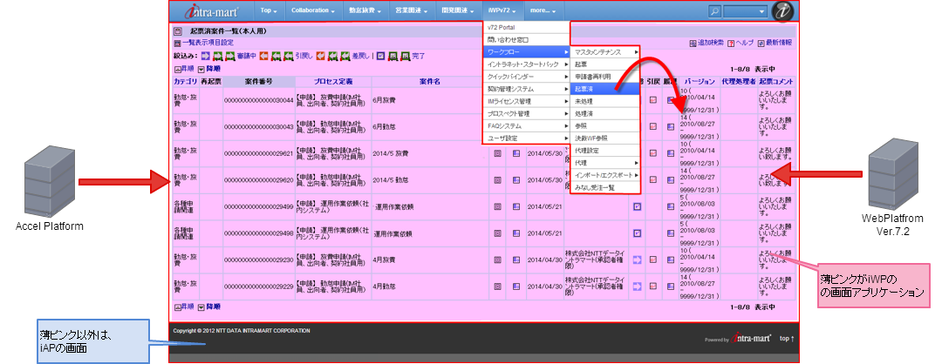Open the 開発関連 dropdown menu
942x364 pixels.
point(459,10)
